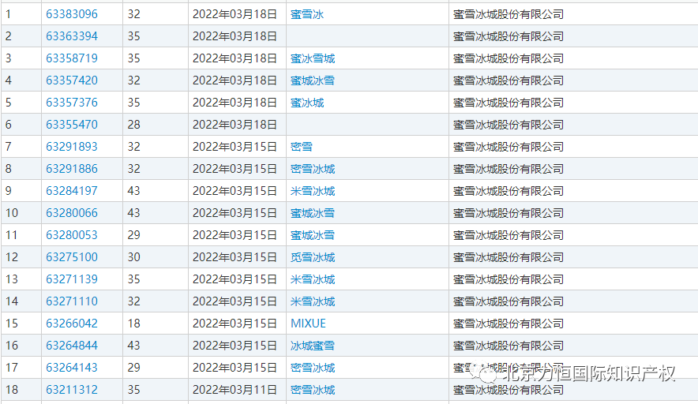Open 密雪冰城 trademark in row 18
Image resolution: width=698 pixels, height=404 pixels.
point(313,390)
